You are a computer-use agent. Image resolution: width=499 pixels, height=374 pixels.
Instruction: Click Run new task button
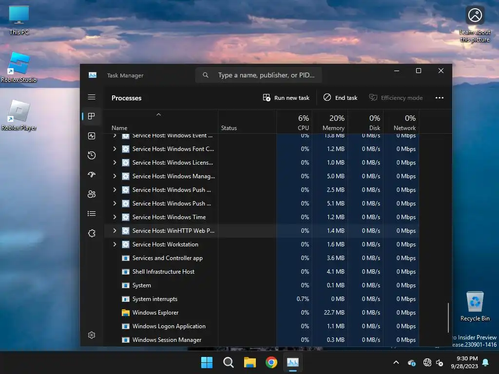(286, 97)
